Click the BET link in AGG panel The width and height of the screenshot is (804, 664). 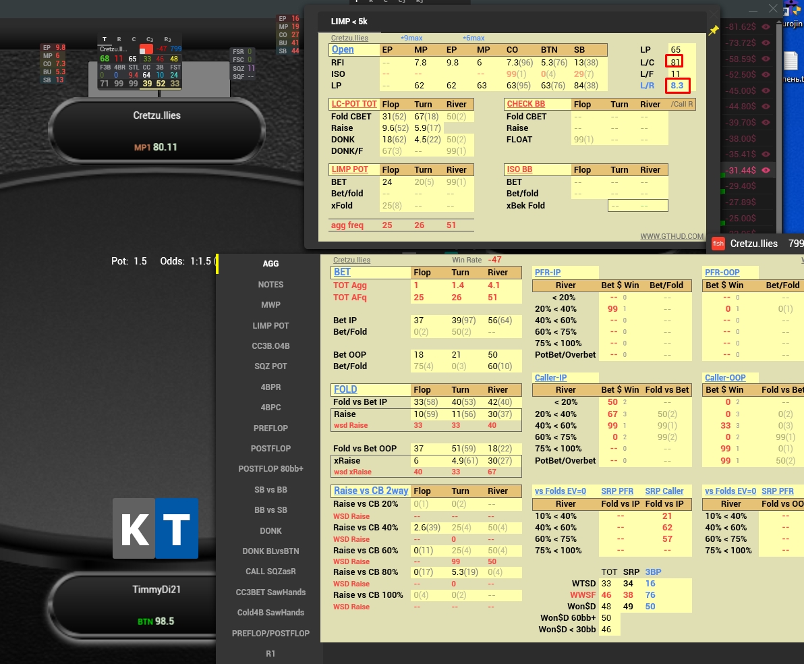(x=342, y=272)
